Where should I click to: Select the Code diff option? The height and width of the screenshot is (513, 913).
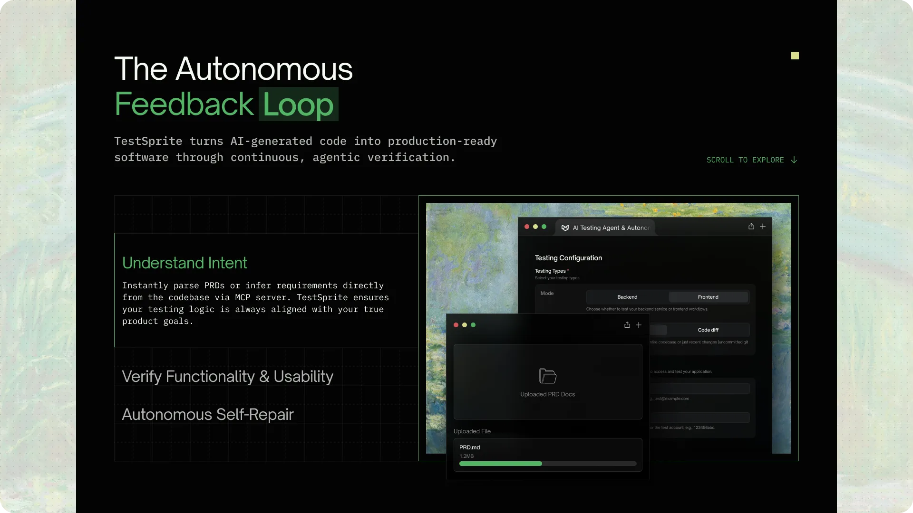point(708,330)
